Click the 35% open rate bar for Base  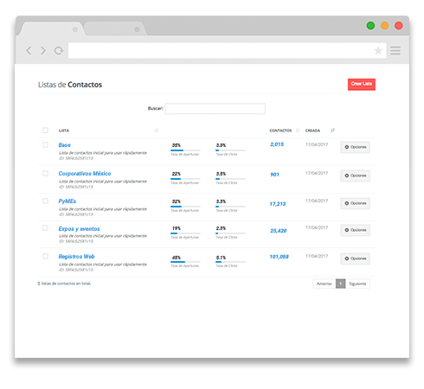tap(185, 150)
